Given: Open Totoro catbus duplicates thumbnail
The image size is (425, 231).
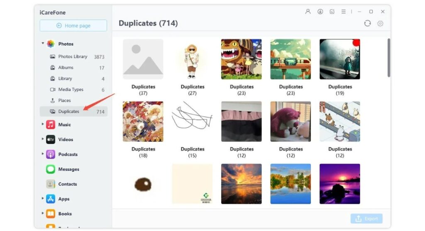Looking at the screenshot, I should coord(242,59).
